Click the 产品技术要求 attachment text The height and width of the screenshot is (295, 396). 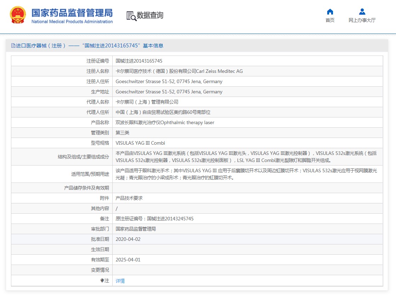[x=129, y=198]
